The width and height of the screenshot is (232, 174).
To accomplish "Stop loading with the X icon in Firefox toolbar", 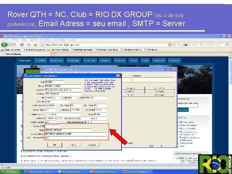I will click(29, 45).
